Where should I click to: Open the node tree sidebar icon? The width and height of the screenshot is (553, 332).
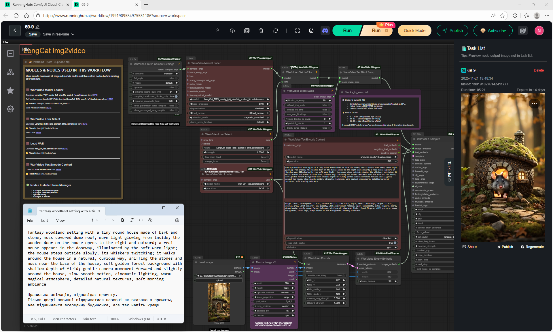click(10, 72)
